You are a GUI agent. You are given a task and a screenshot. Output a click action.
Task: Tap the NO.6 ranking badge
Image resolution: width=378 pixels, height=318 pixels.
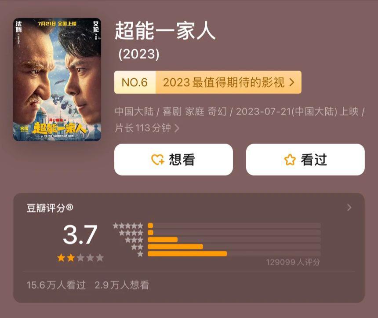click(135, 82)
